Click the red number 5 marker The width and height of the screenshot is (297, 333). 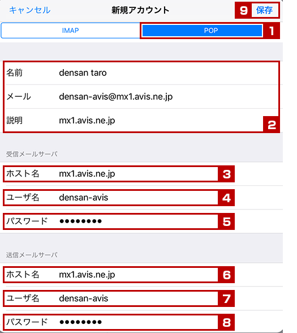click(x=226, y=222)
